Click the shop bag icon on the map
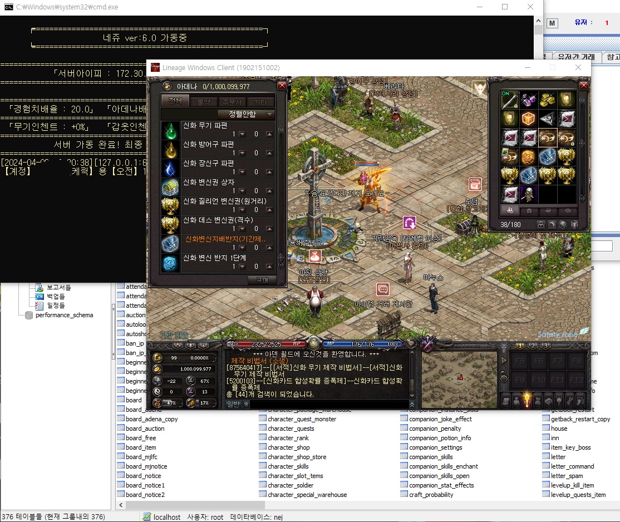 [475, 184]
